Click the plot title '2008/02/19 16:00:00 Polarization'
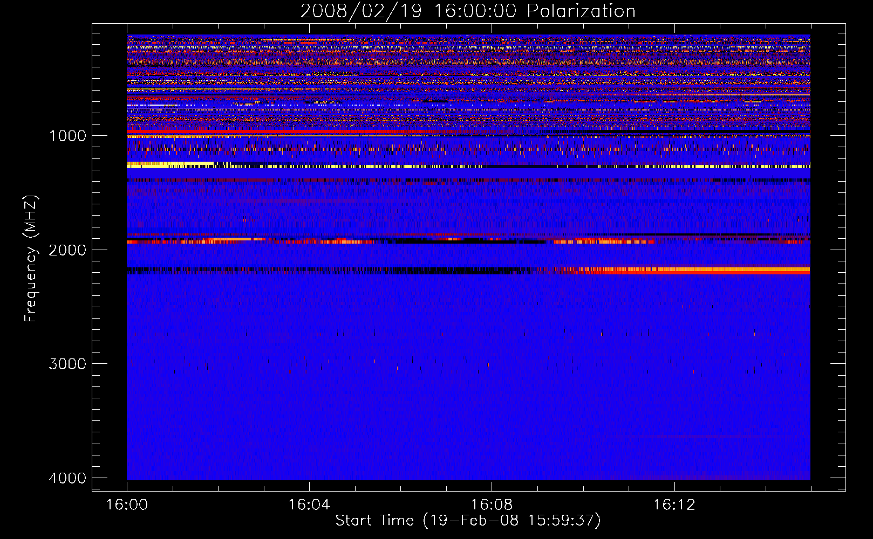The image size is (873, 539). pos(468,11)
